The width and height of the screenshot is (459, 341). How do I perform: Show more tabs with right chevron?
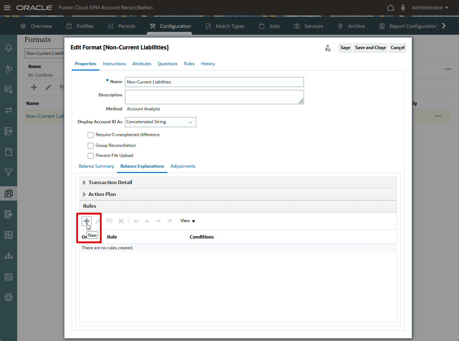[444, 25]
